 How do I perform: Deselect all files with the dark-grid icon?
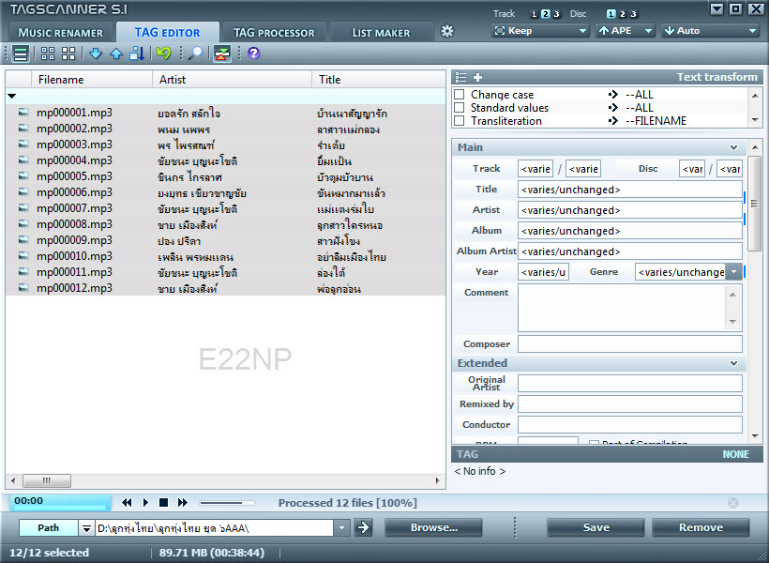tap(68, 53)
